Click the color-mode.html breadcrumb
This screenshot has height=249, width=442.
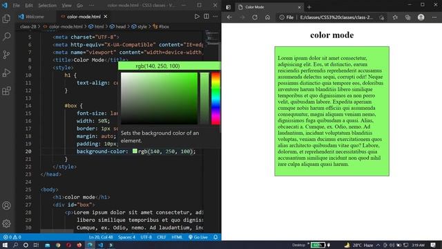pyautogui.click(x=66, y=26)
